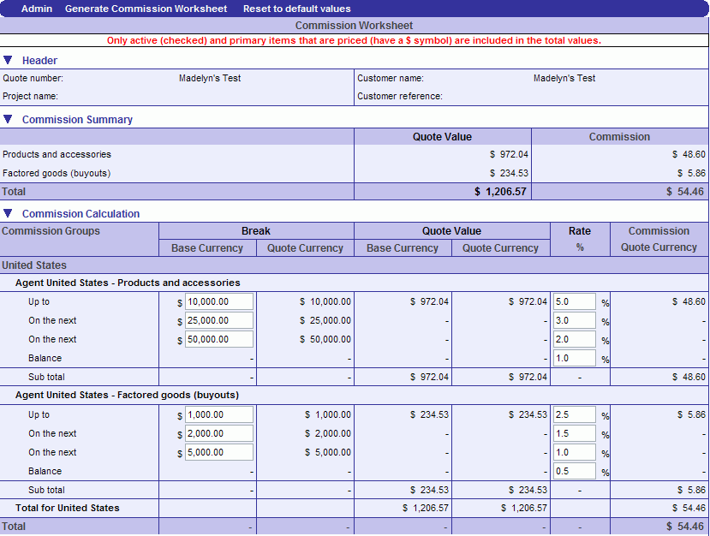Viewport: 710px width, 536px height.
Task: Edit Factored goods 5,000.00 row rate field
Action: point(574,452)
